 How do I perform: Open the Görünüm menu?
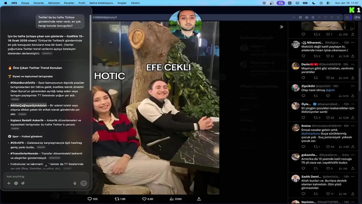click(x=54, y=3)
